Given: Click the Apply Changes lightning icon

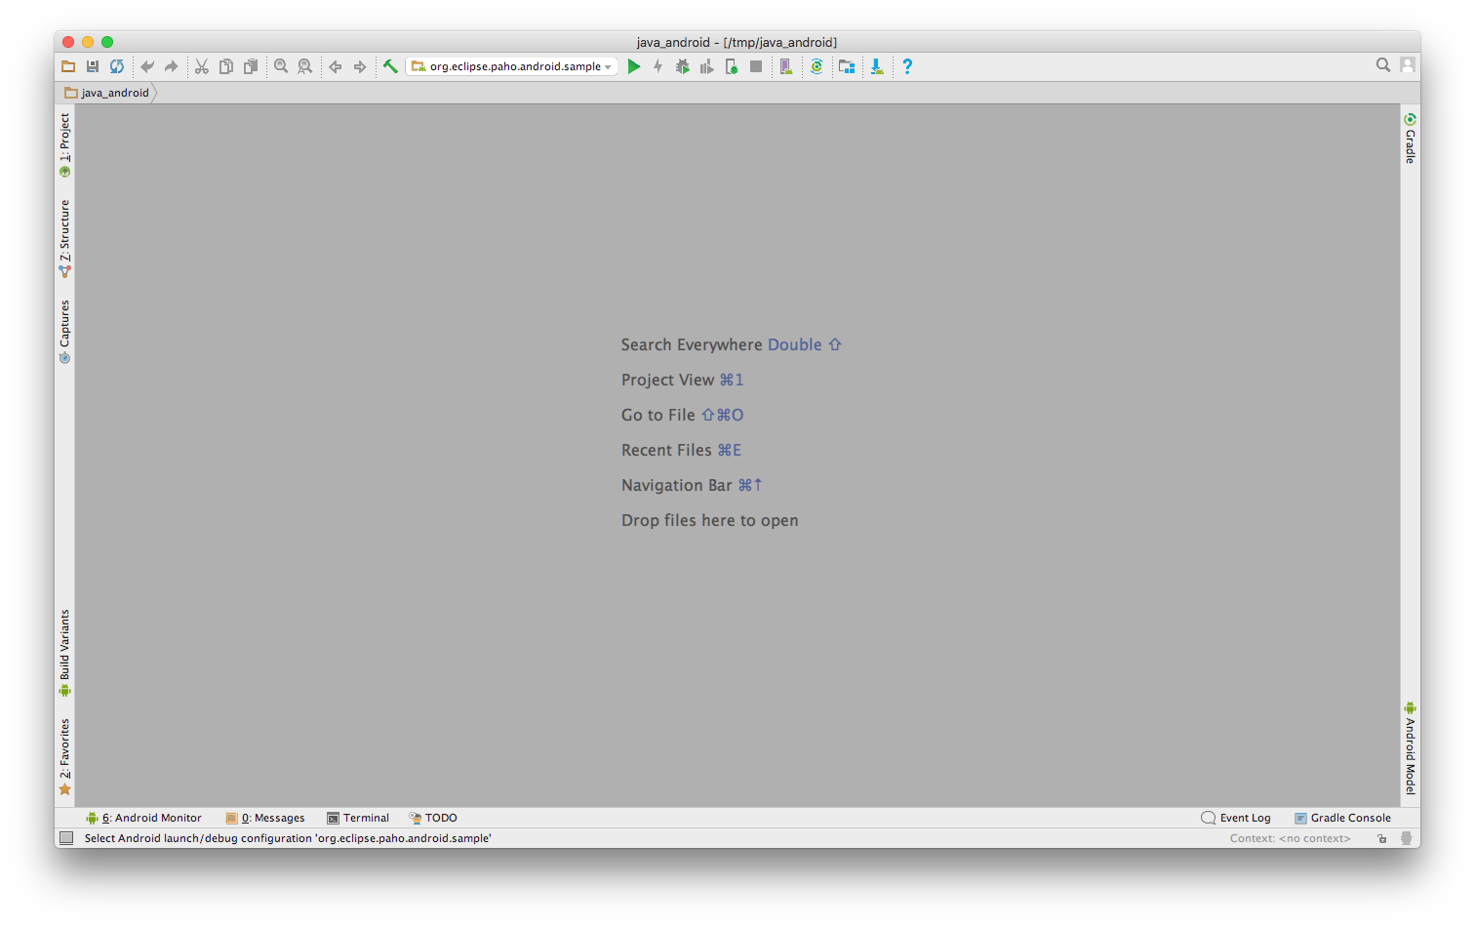Looking at the screenshot, I should click(658, 66).
